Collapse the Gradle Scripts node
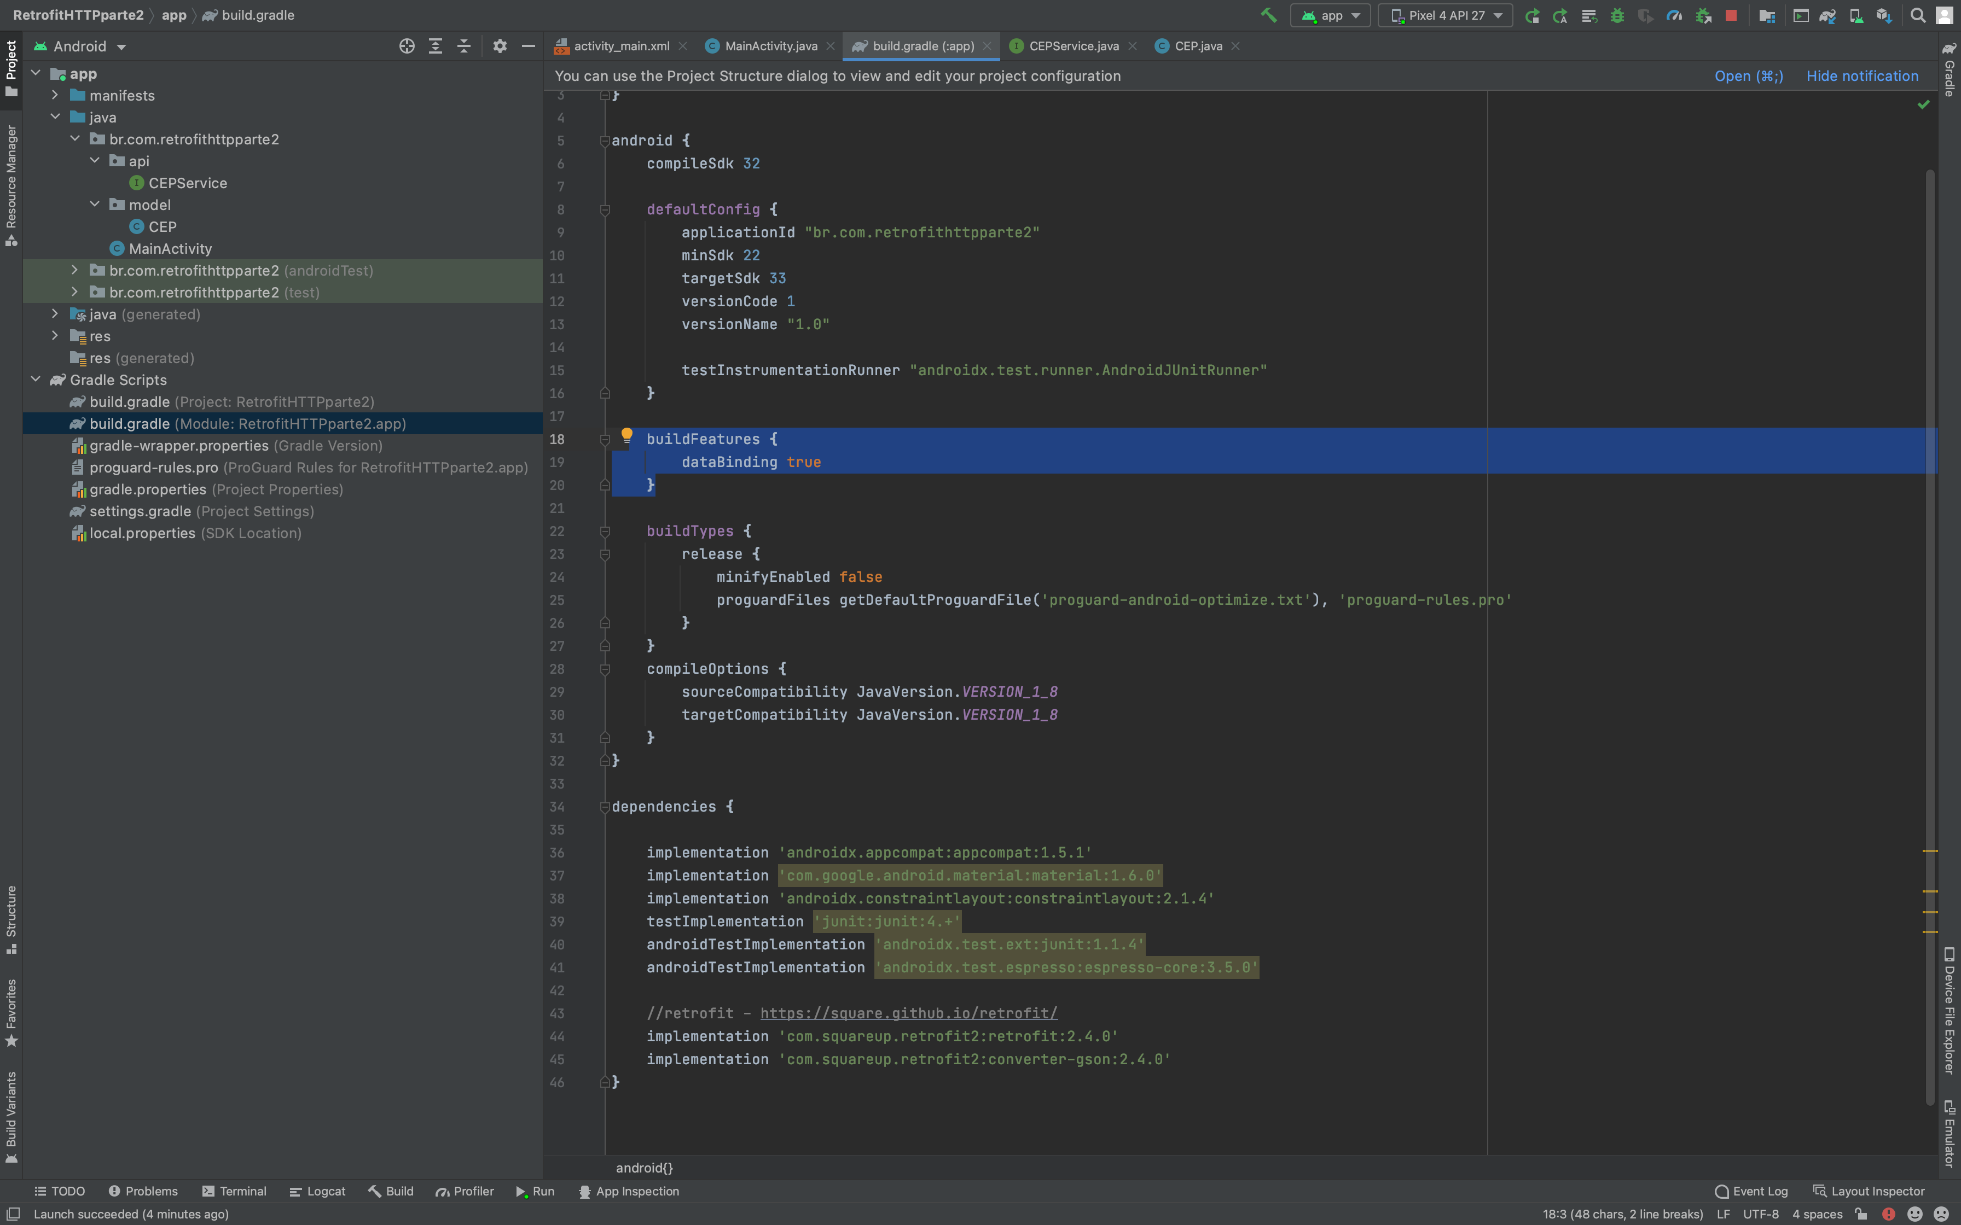 coord(36,379)
